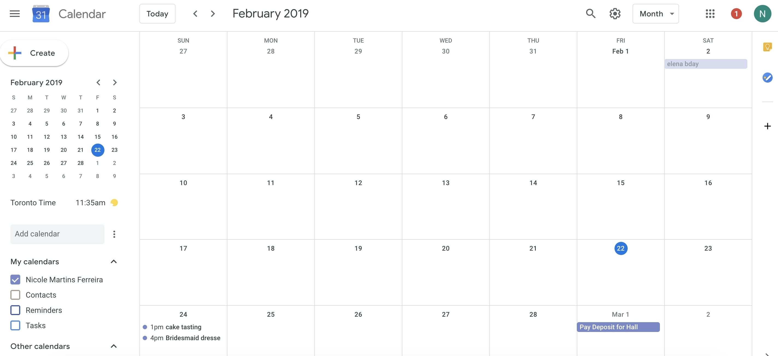
Task: Open the additional calendars options menu
Action: (x=113, y=233)
